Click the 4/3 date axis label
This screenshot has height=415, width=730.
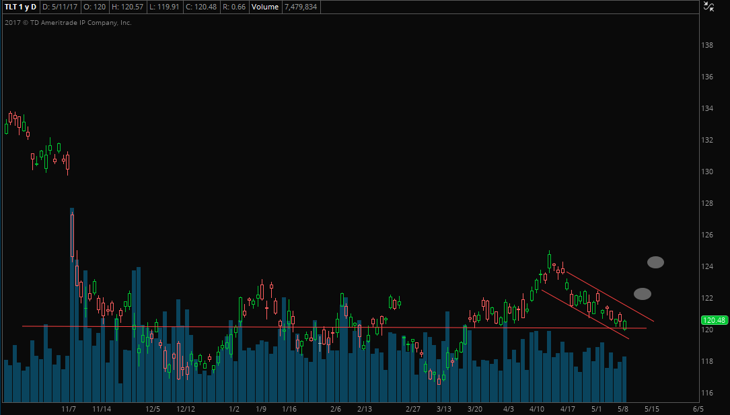click(509, 409)
